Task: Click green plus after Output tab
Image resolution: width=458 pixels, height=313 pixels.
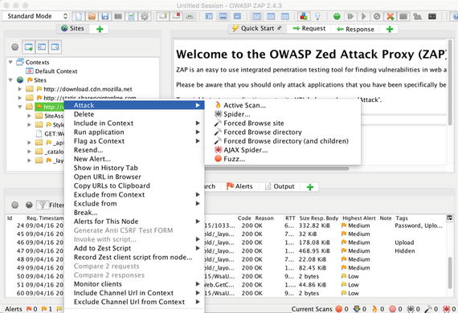Action: [310, 187]
